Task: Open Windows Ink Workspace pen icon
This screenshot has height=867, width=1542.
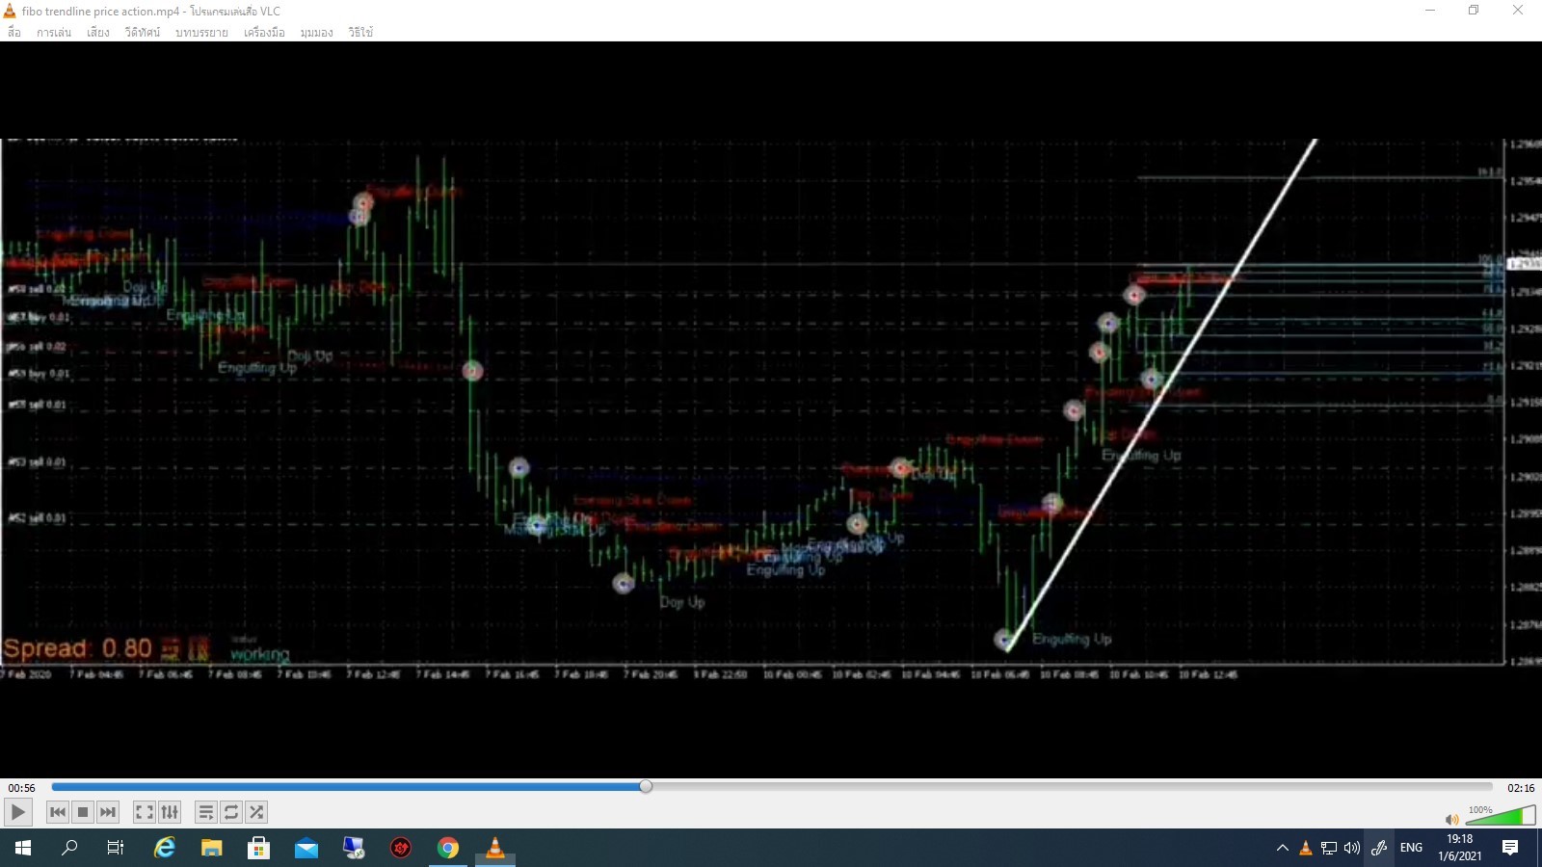Action: coord(1379,848)
